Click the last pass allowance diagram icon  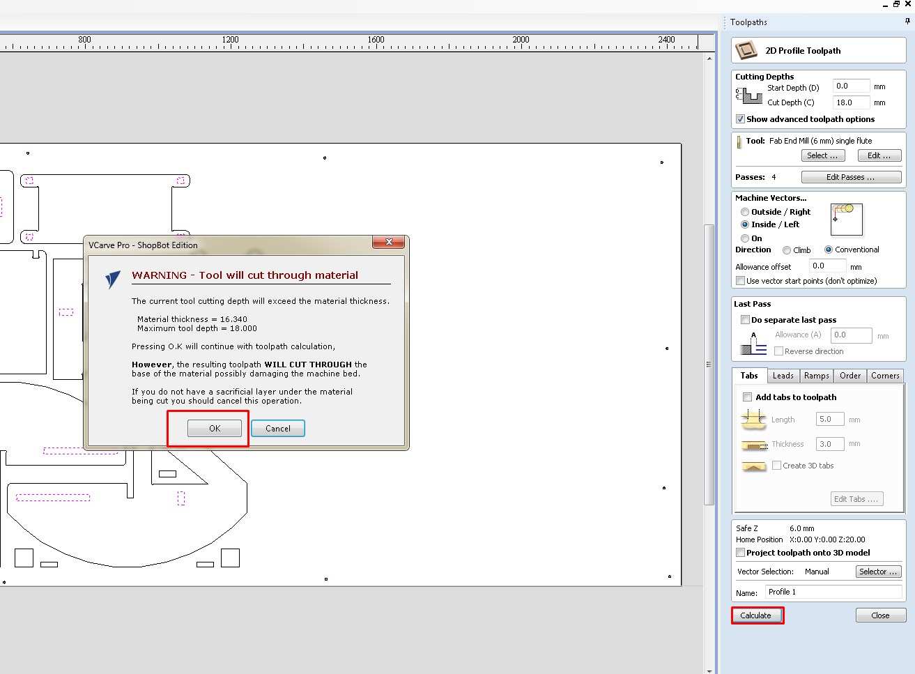pos(753,343)
